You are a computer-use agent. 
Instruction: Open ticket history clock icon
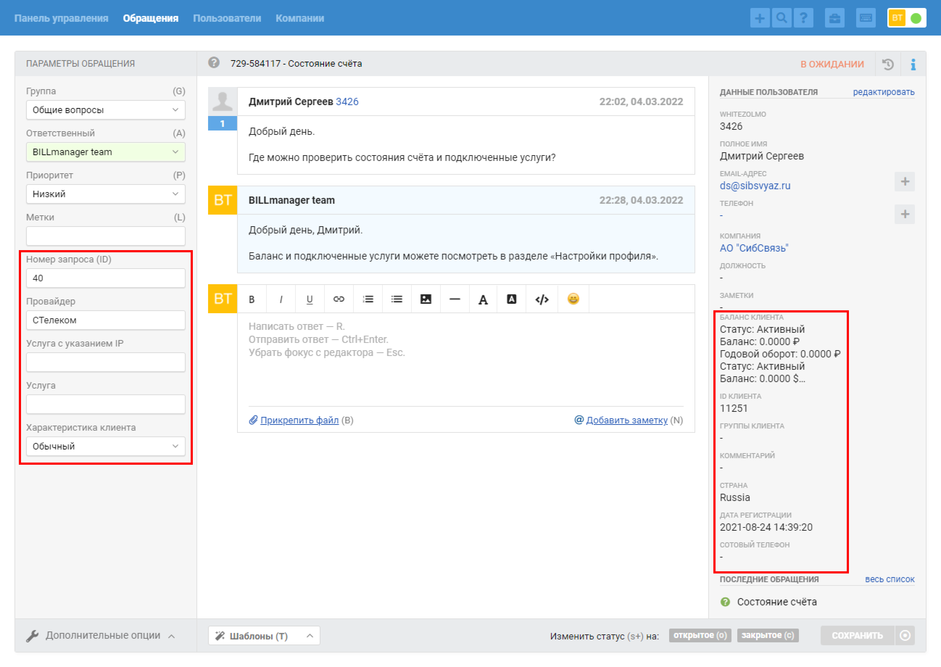tap(888, 64)
